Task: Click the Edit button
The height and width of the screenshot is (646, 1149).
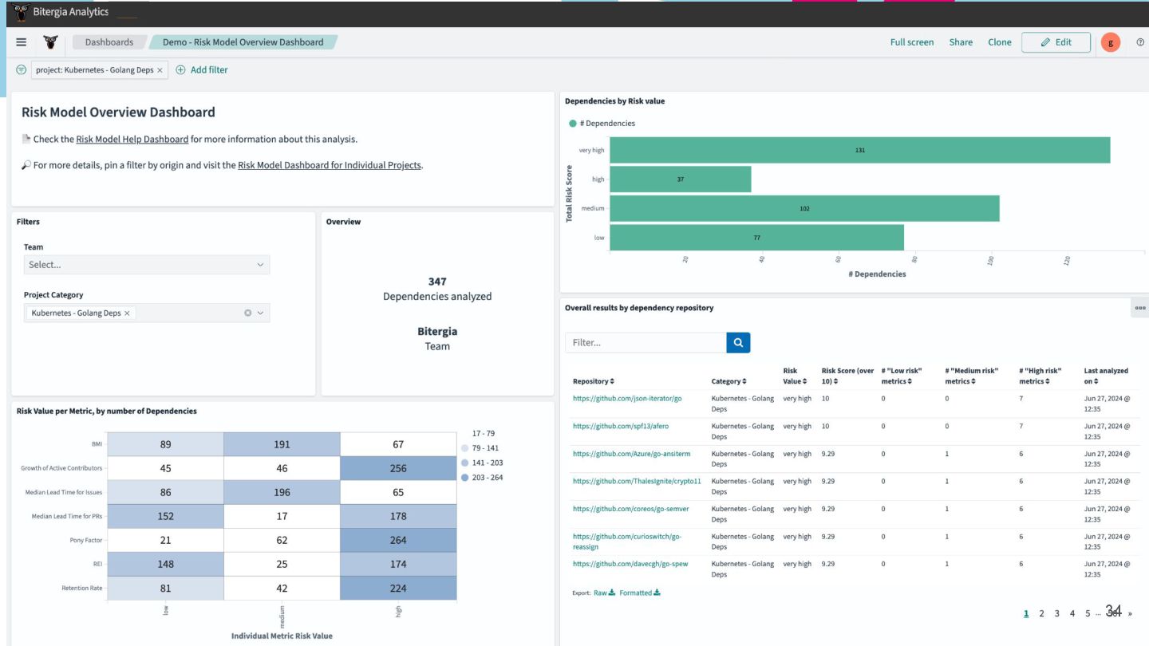Action: tap(1056, 42)
